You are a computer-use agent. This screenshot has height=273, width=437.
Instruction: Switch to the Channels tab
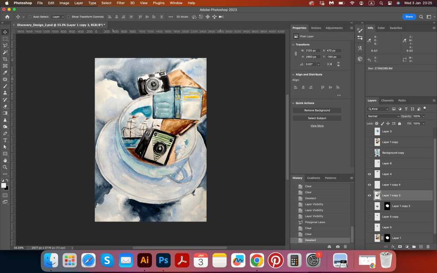point(387,100)
